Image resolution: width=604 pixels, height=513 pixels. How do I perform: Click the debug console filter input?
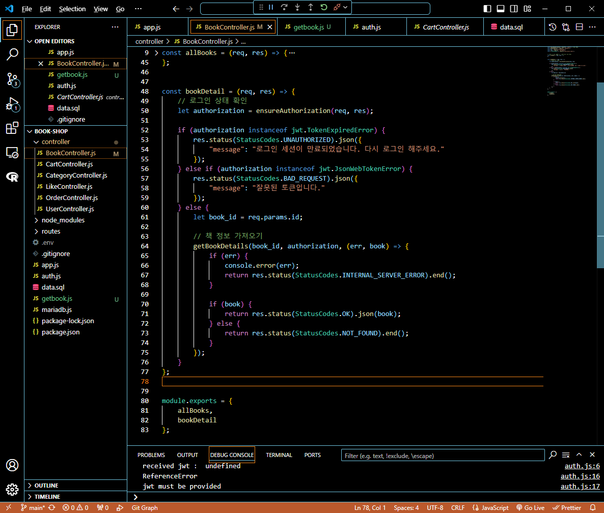pos(443,455)
